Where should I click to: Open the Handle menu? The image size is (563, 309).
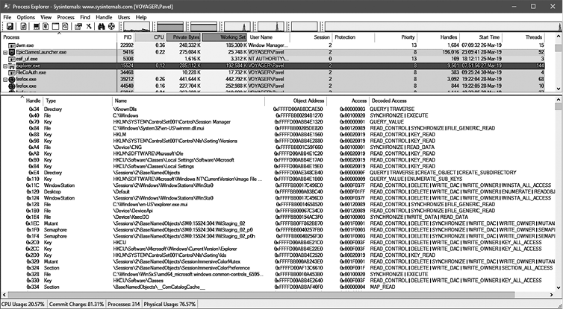tap(103, 16)
